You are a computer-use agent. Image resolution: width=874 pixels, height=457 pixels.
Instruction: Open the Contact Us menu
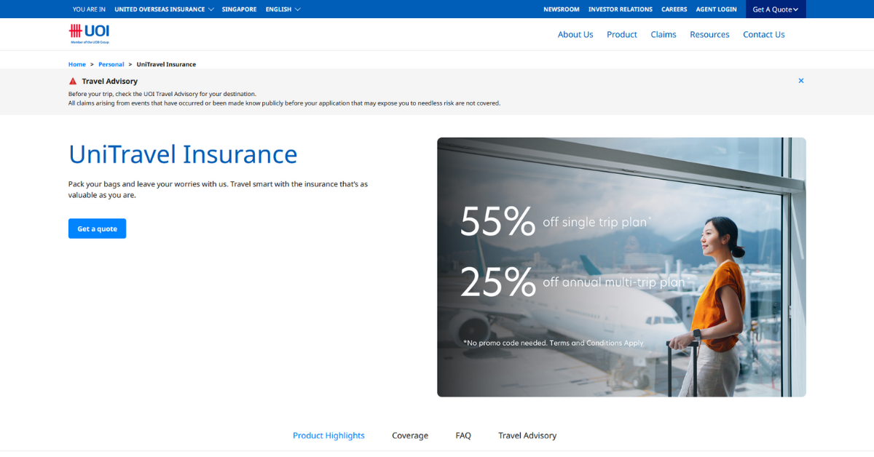tap(764, 34)
